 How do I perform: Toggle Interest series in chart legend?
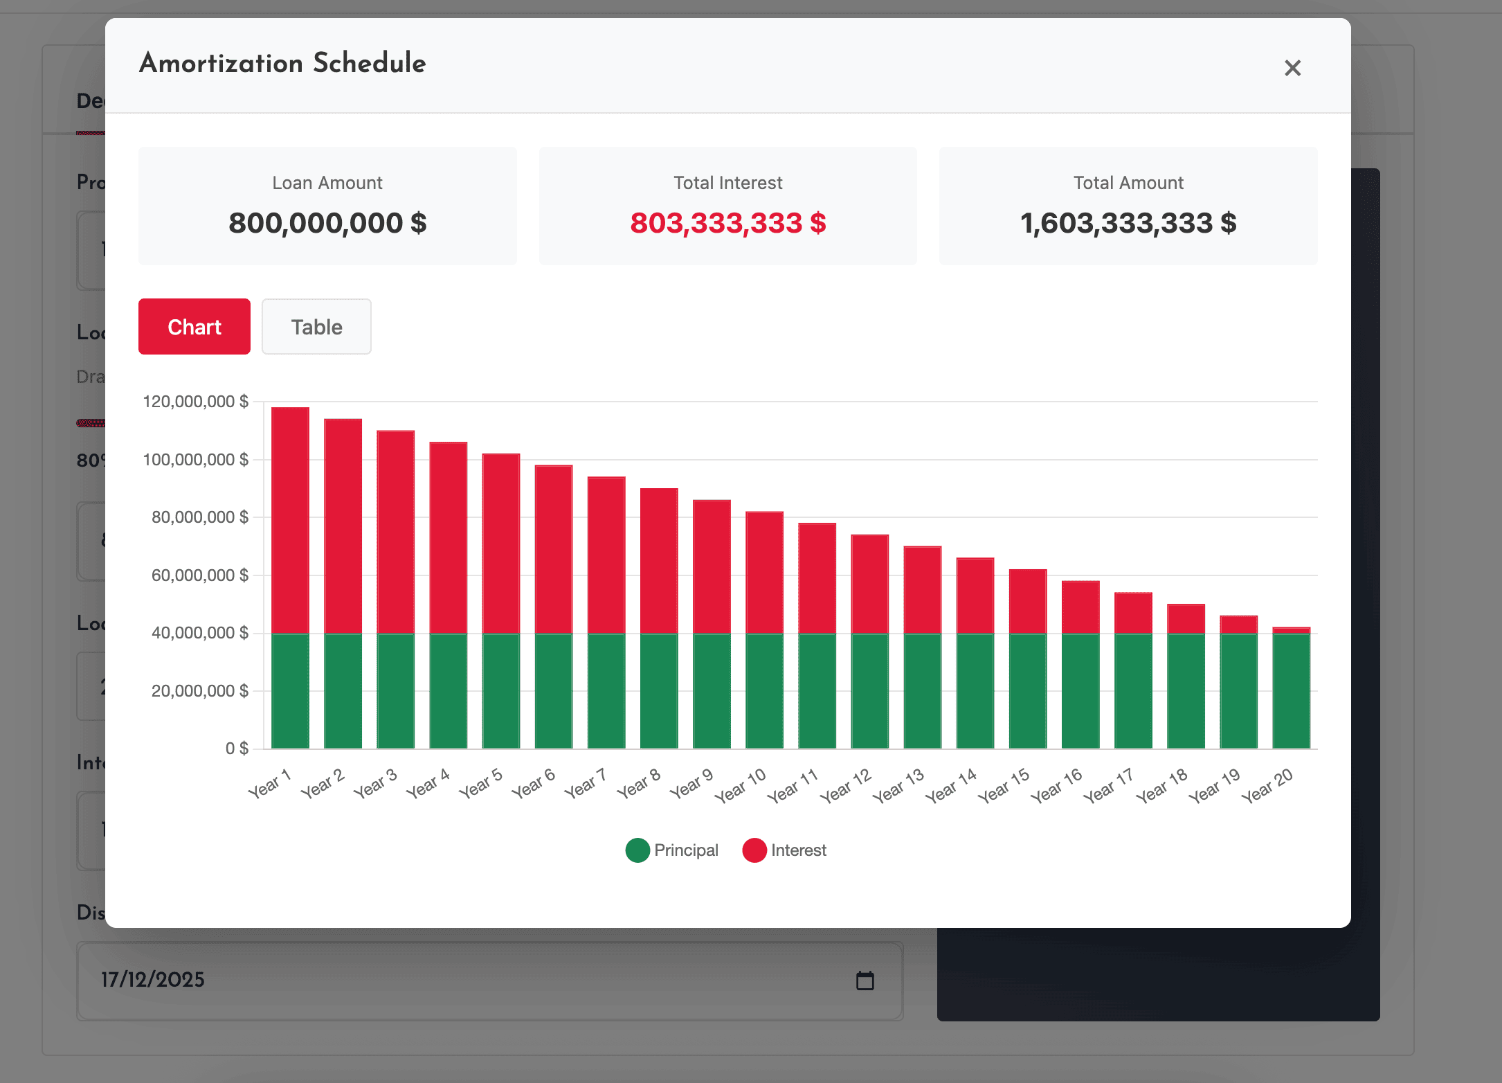(798, 850)
